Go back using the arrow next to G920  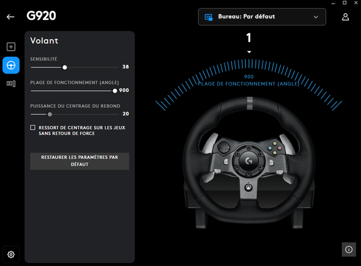pyautogui.click(x=10, y=17)
